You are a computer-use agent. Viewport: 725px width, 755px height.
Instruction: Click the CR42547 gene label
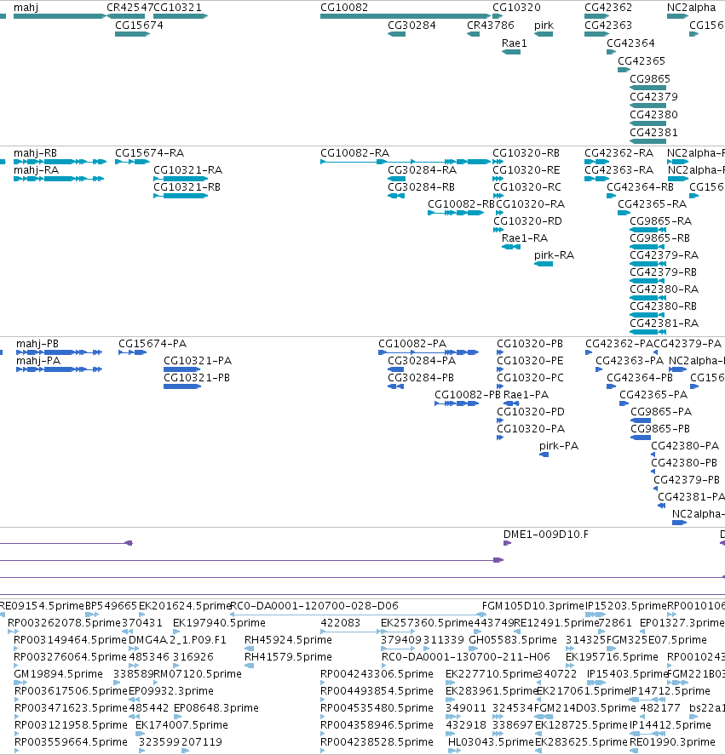coord(129,7)
